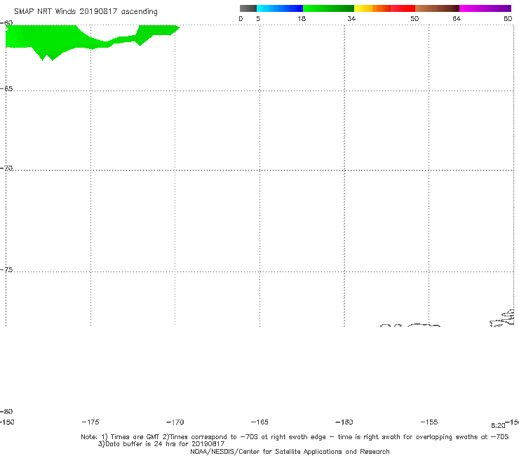The image size is (519, 456).
Task: Click the latitude label '-75'
Action: (x=6, y=270)
